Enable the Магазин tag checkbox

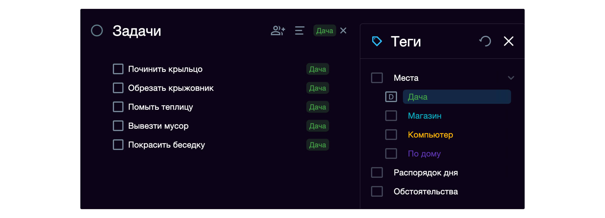[x=391, y=116]
